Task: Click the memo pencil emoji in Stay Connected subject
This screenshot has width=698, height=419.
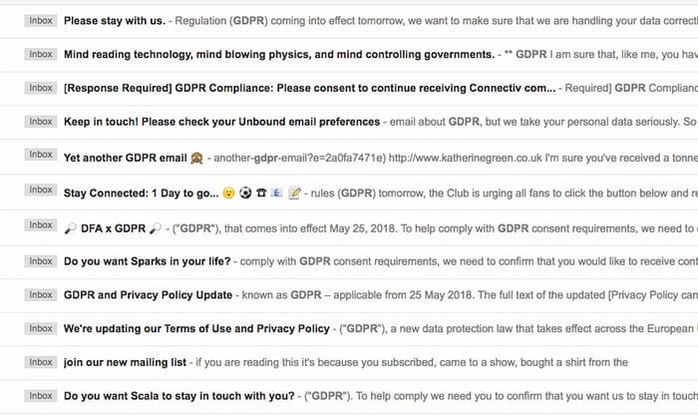Action: tap(294, 193)
